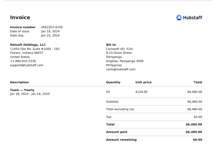
Task: Click the Quantity column header
Action: 113,82
